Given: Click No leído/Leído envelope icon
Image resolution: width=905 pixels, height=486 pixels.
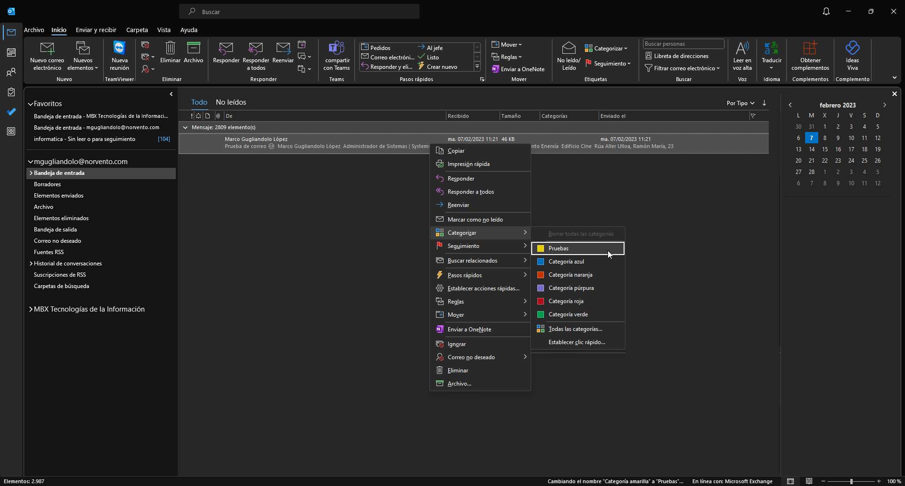Looking at the screenshot, I should tap(569, 48).
